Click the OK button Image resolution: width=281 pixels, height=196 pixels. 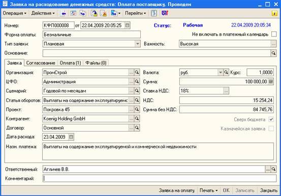pos(226,190)
